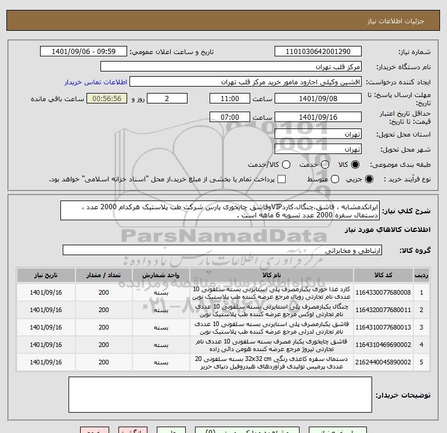
Task: Click the delivery city field تهران
Action: pos(318,149)
